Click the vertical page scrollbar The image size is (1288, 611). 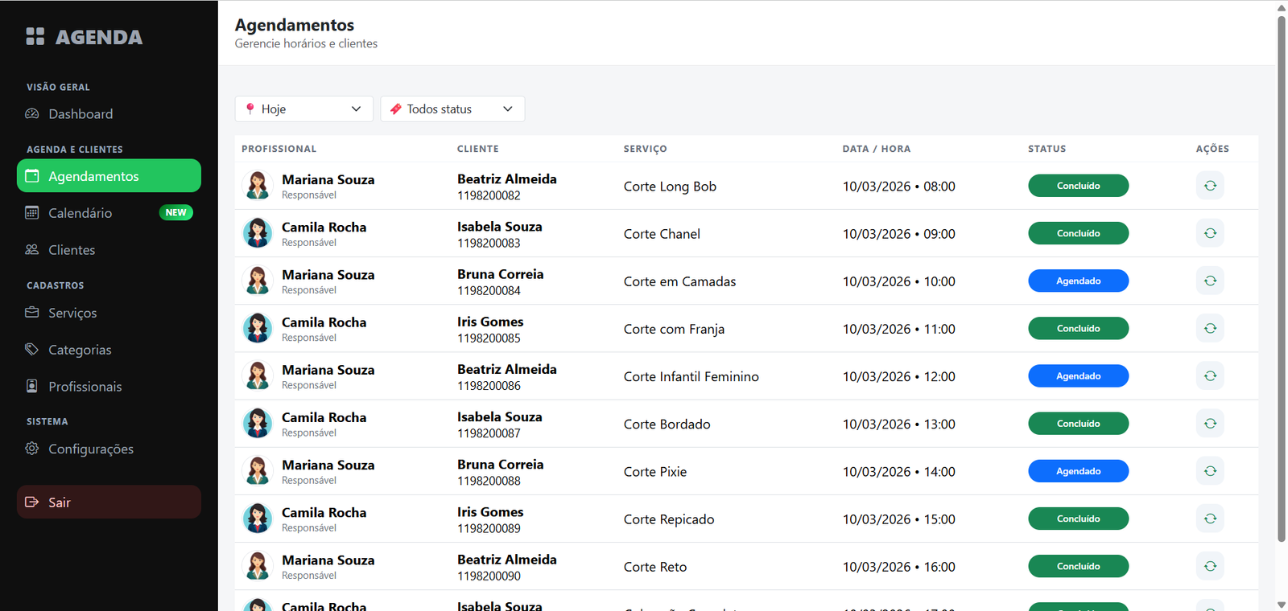pos(1281,273)
